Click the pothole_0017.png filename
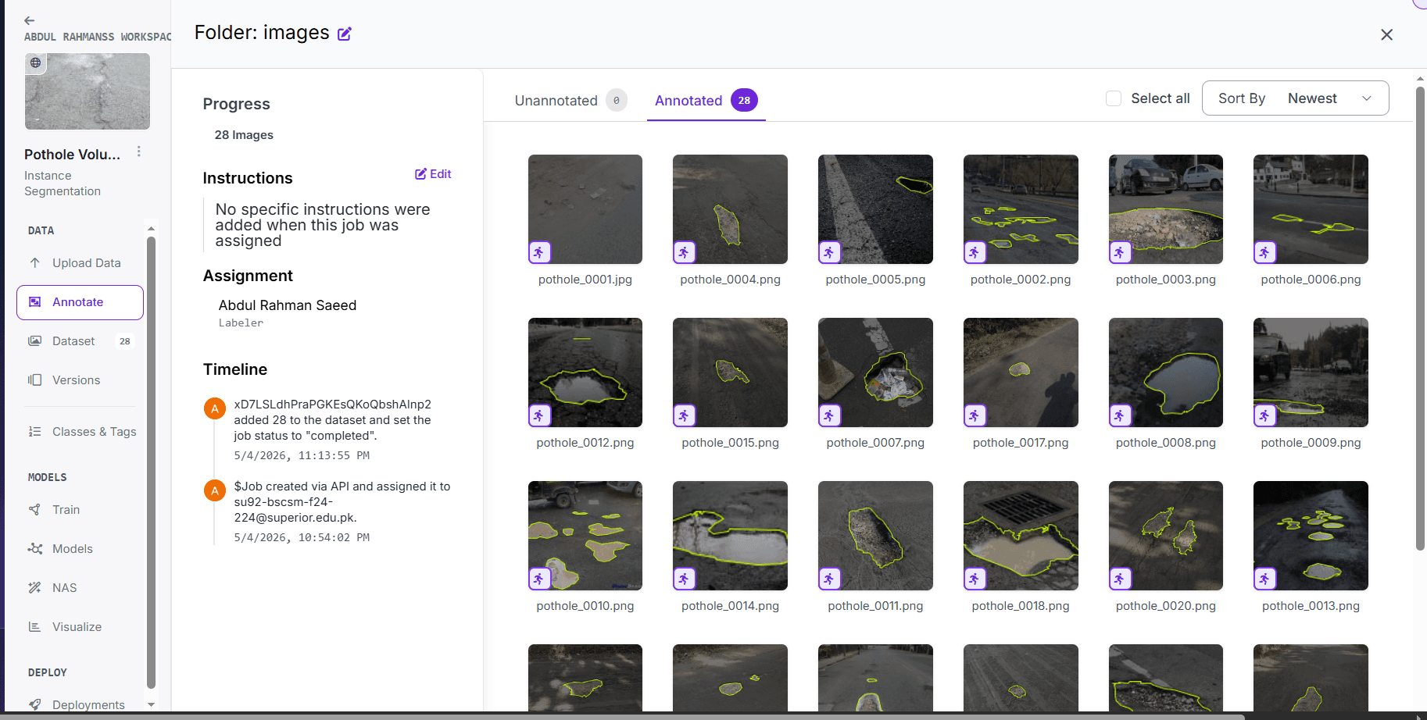 pyautogui.click(x=1021, y=443)
